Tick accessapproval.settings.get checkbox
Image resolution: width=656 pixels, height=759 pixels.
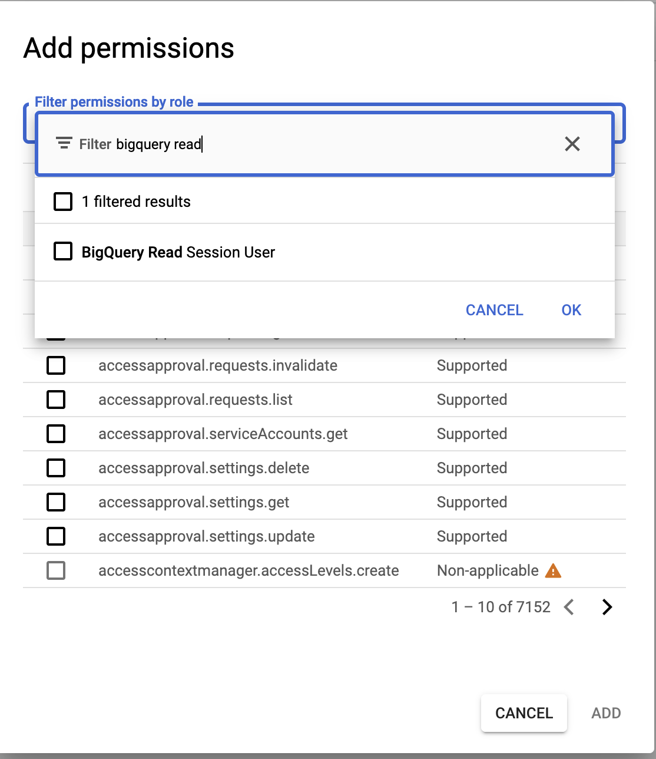(x=56, y=502)
